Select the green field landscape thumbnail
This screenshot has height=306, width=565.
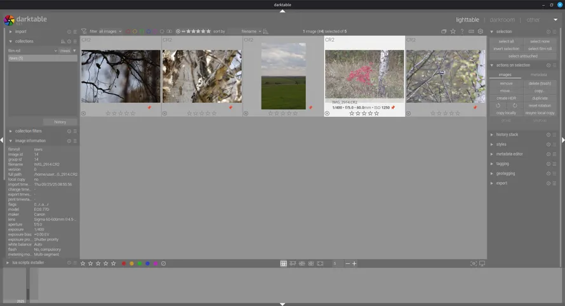pos(283,76)
